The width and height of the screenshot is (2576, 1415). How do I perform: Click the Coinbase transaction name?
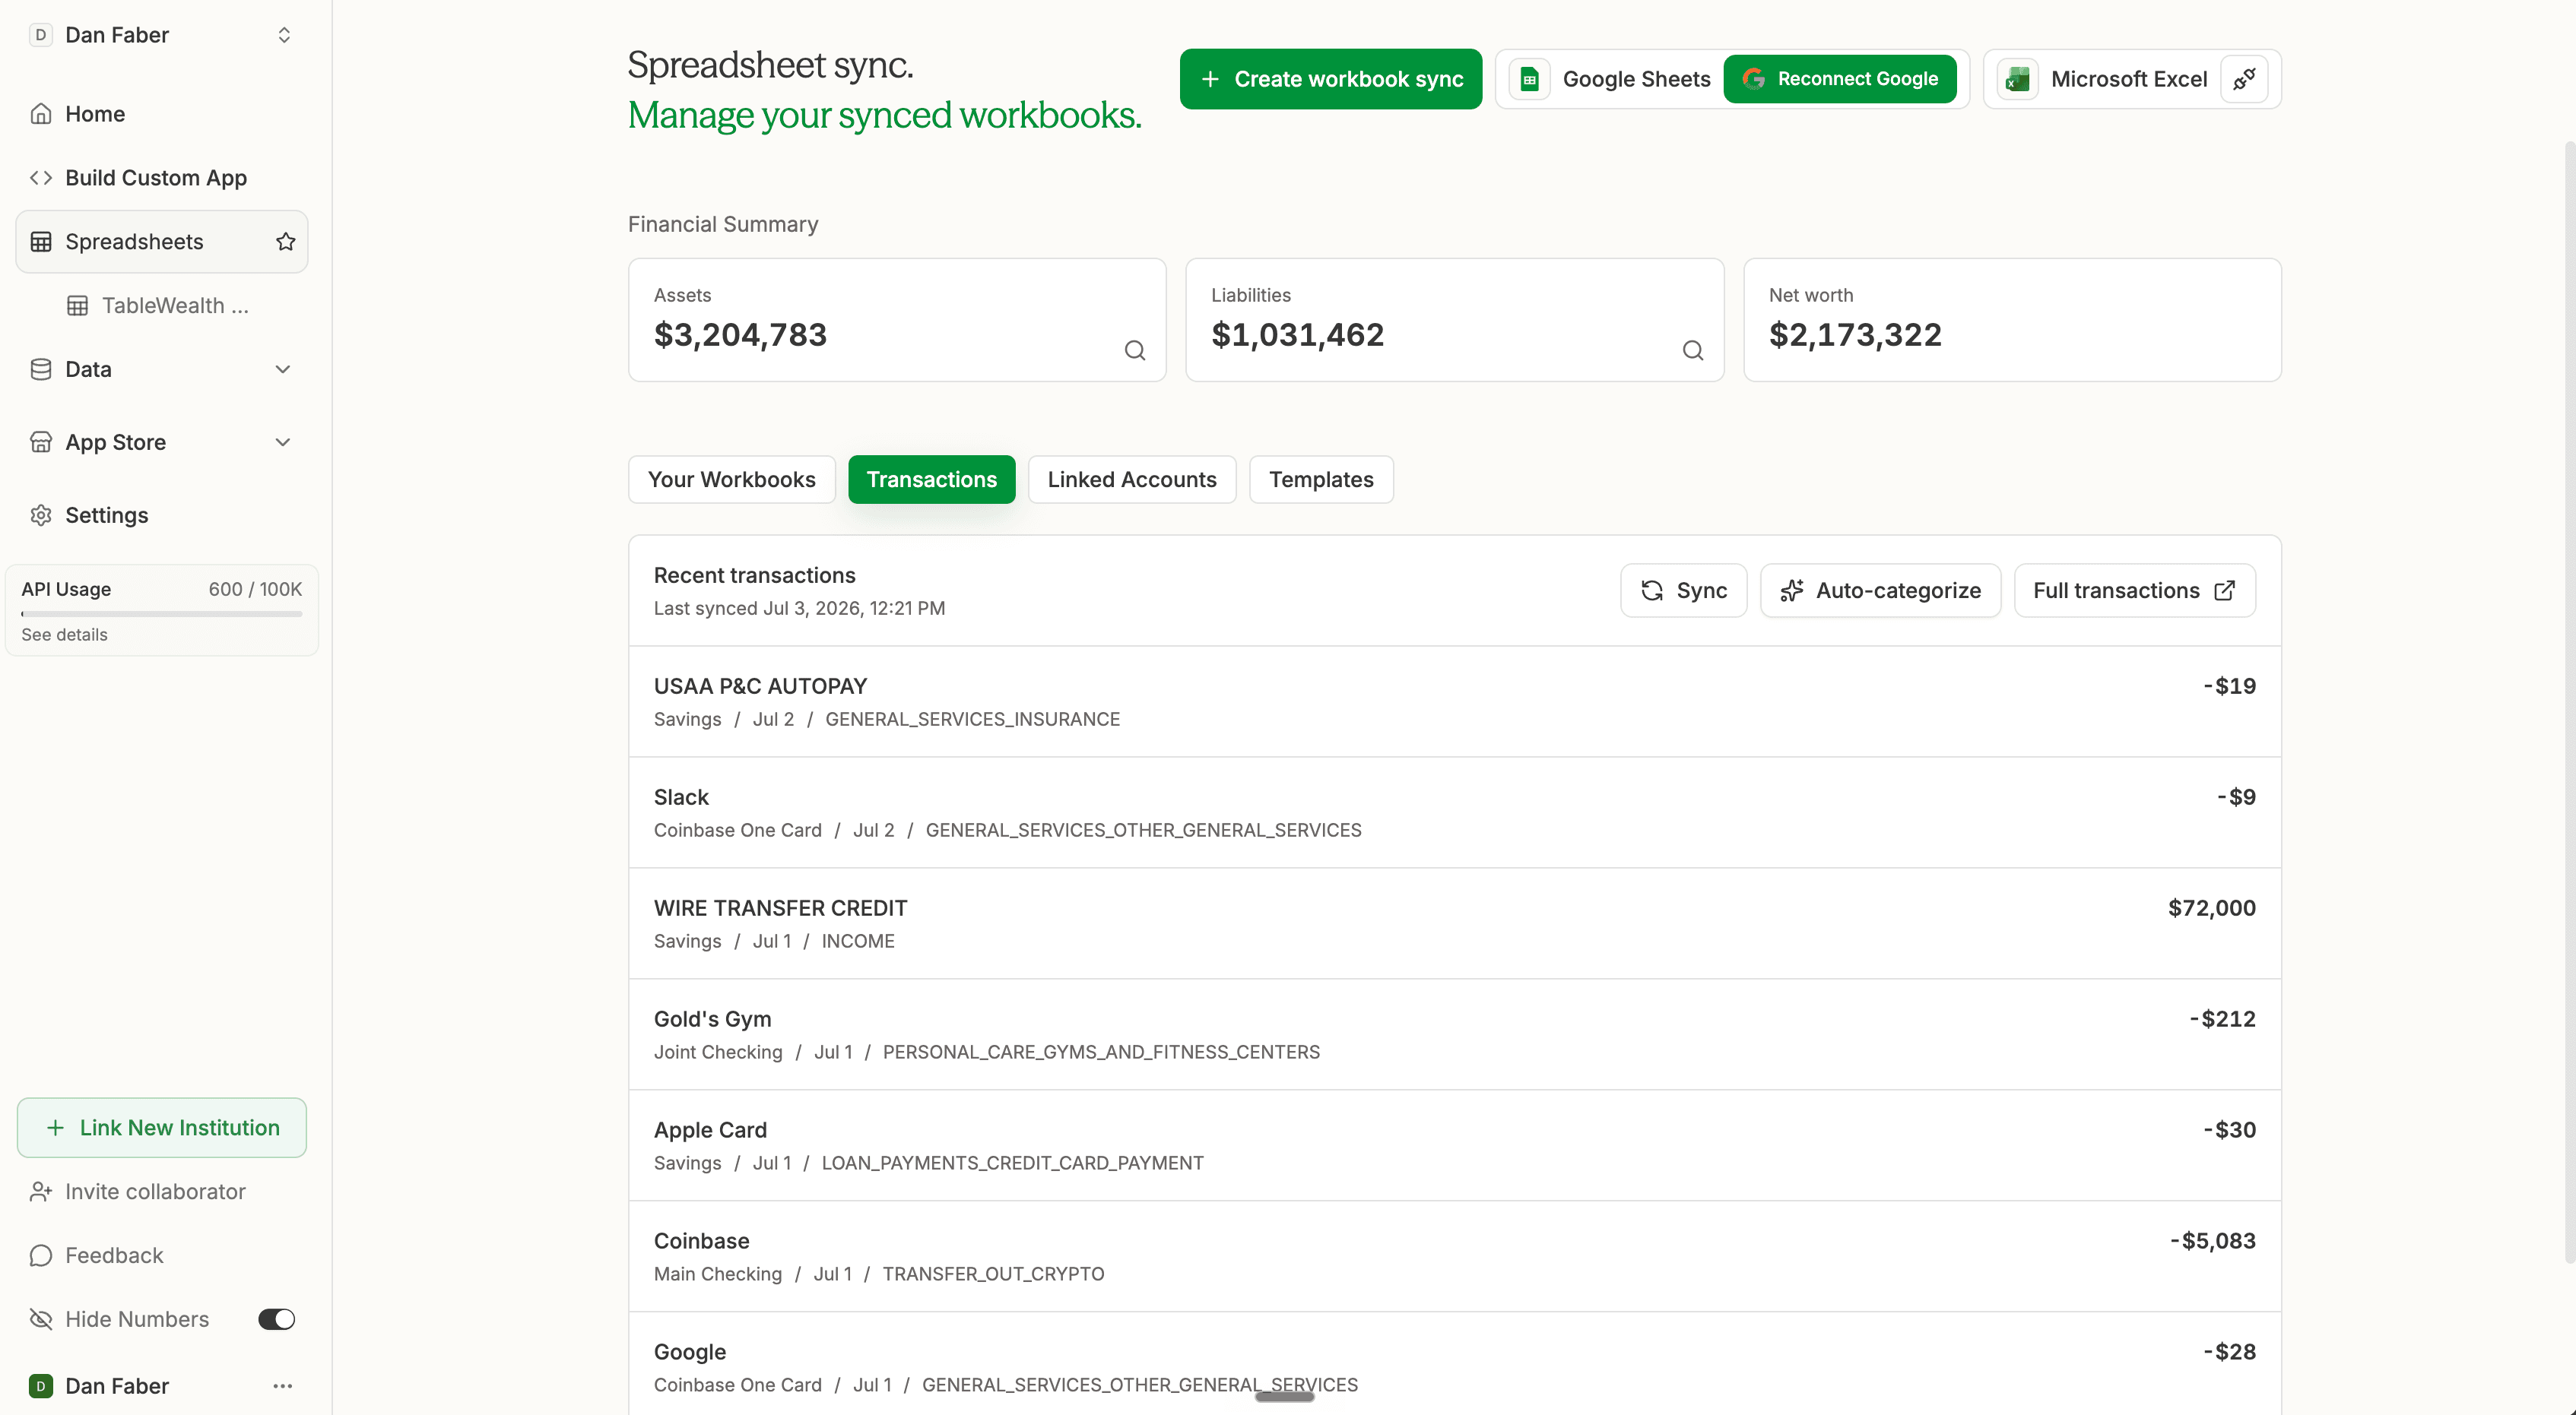[701, 1241]
